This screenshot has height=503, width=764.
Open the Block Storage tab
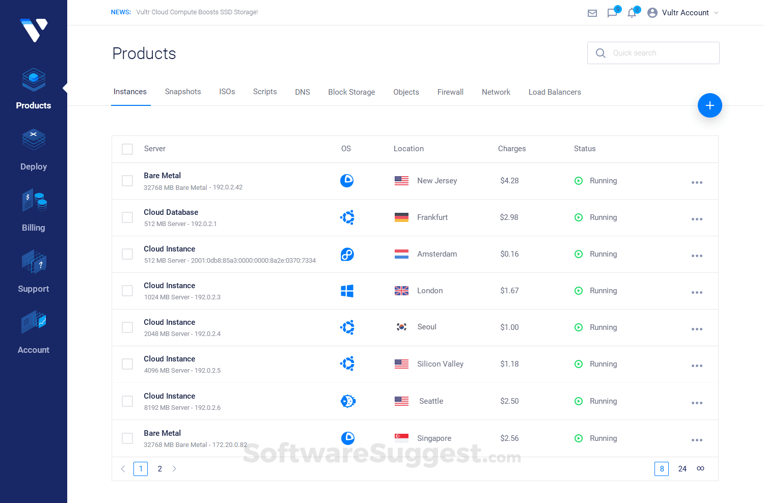(x=351, y=92)
